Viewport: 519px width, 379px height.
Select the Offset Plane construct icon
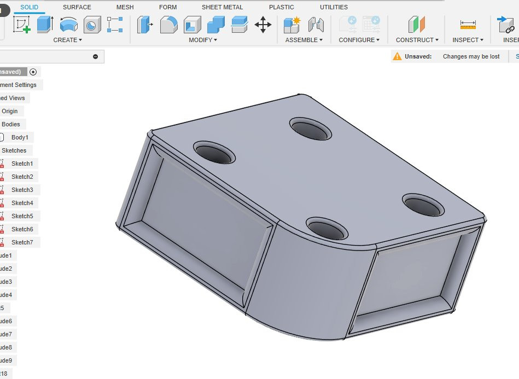pos(417,25)
